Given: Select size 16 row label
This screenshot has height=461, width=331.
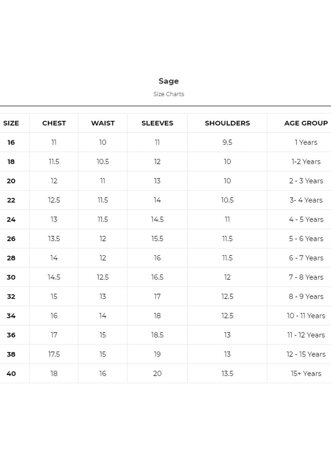Looking at the screenshot, I should [11, 142].
